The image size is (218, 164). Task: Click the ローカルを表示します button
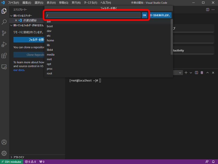coord(160,15)
